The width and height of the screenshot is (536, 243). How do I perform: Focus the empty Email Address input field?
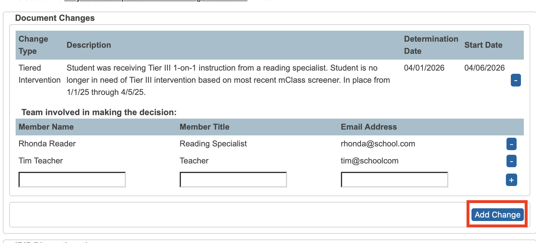pyautogui.click(x=394, y=180)
